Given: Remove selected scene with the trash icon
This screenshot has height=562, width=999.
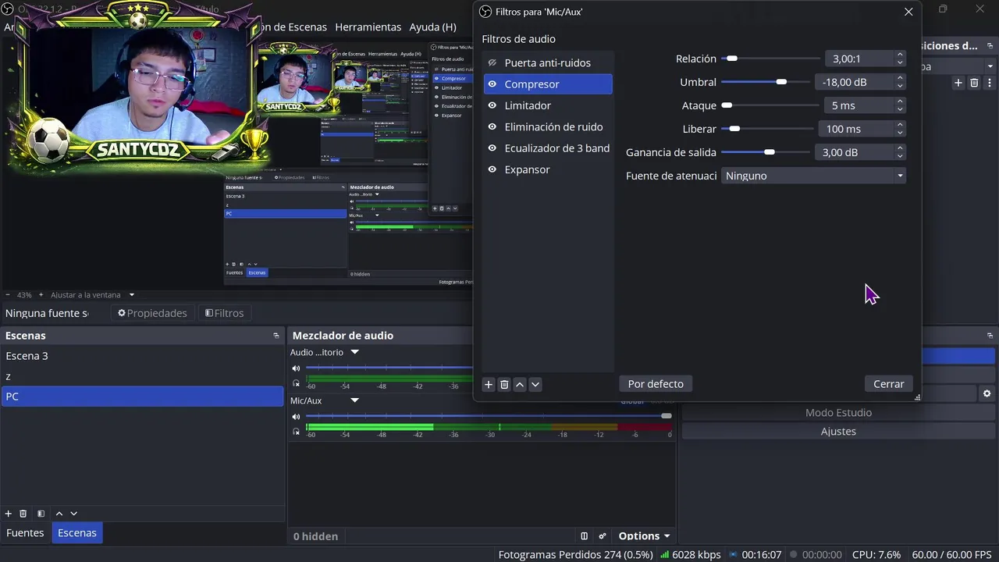Looking at the screenshot, I should tap(23, 514).
